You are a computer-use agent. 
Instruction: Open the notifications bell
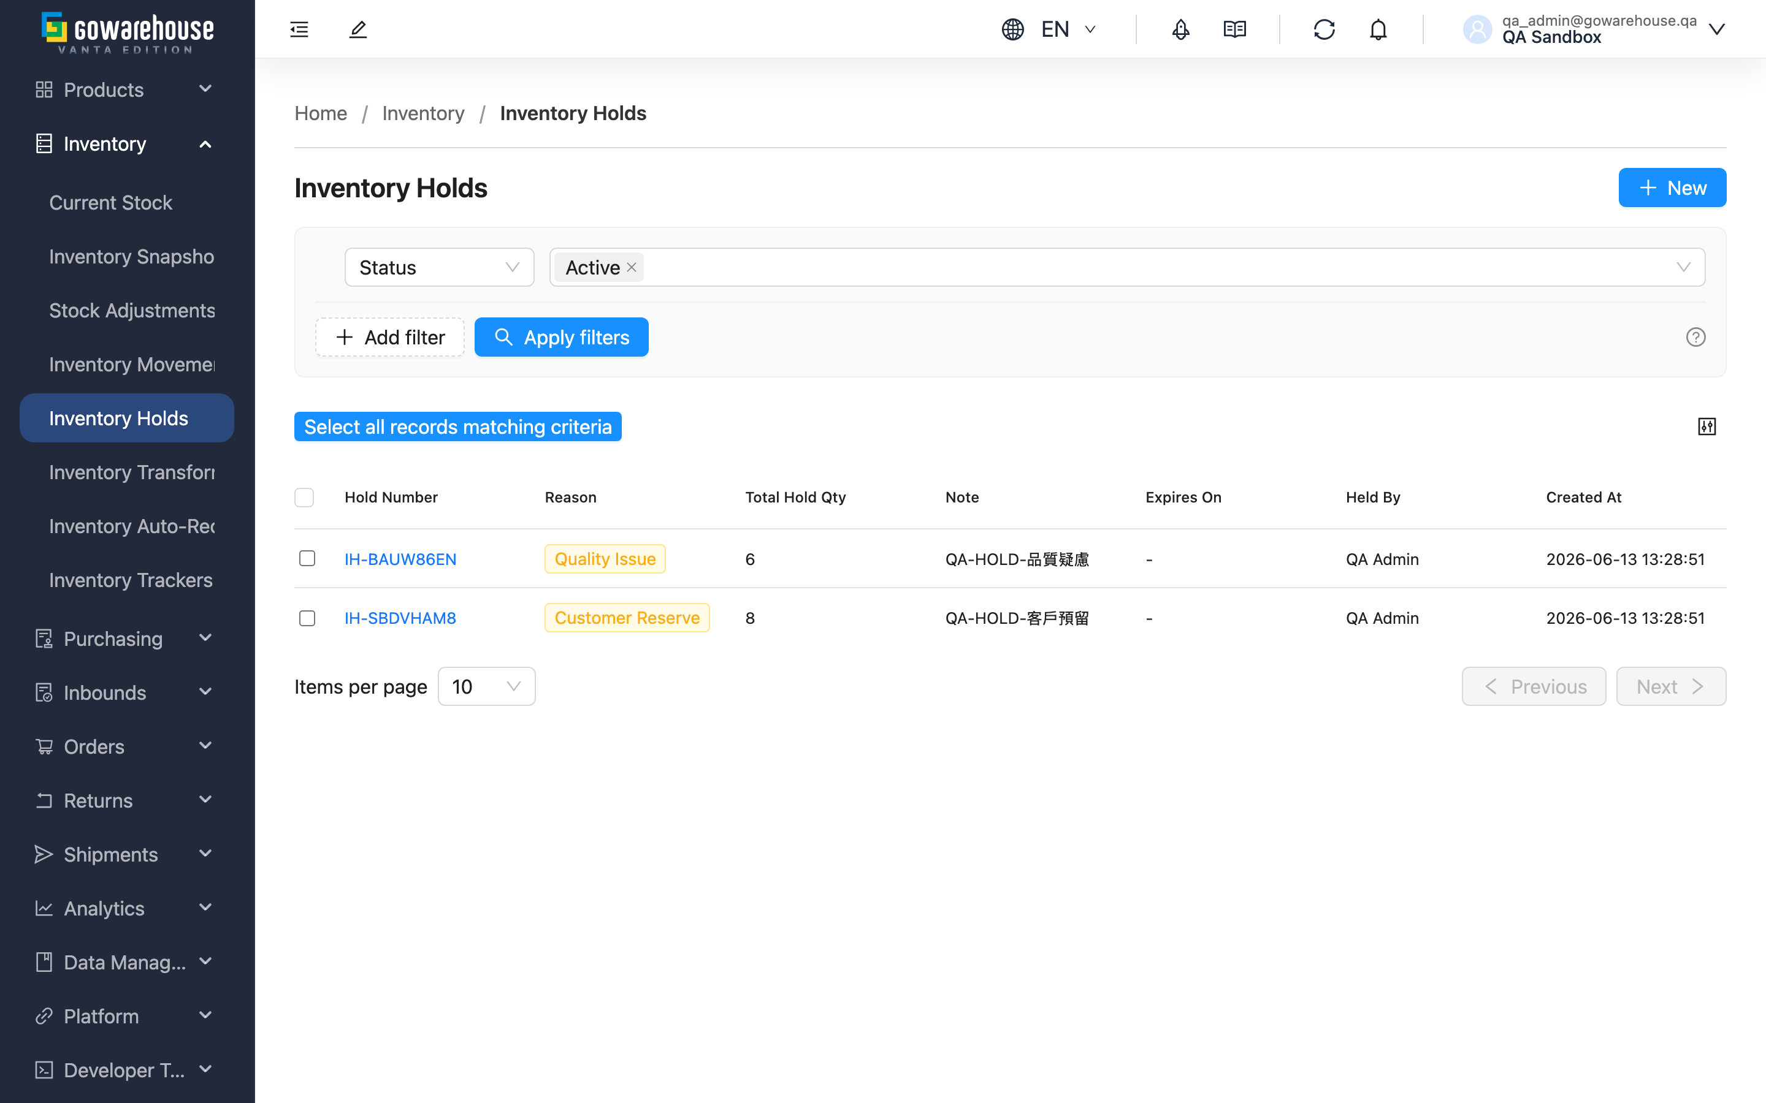(x=1378, y=29)
